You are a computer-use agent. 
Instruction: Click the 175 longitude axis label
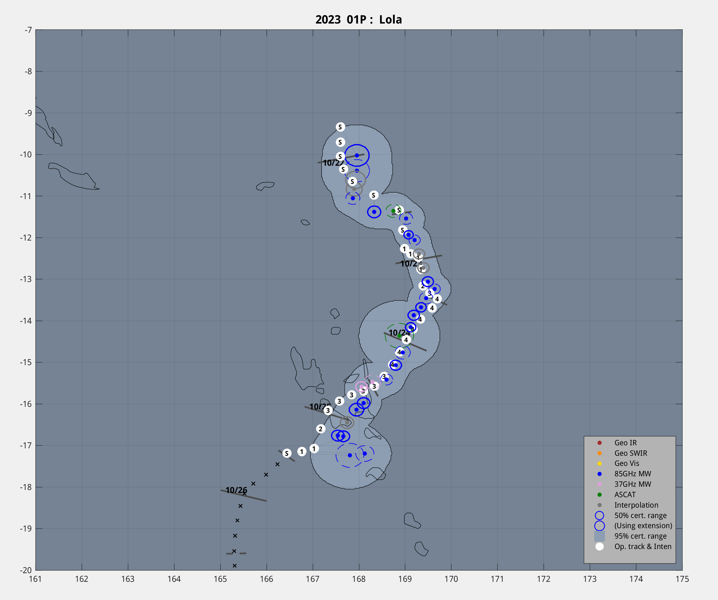pos(682,579)
